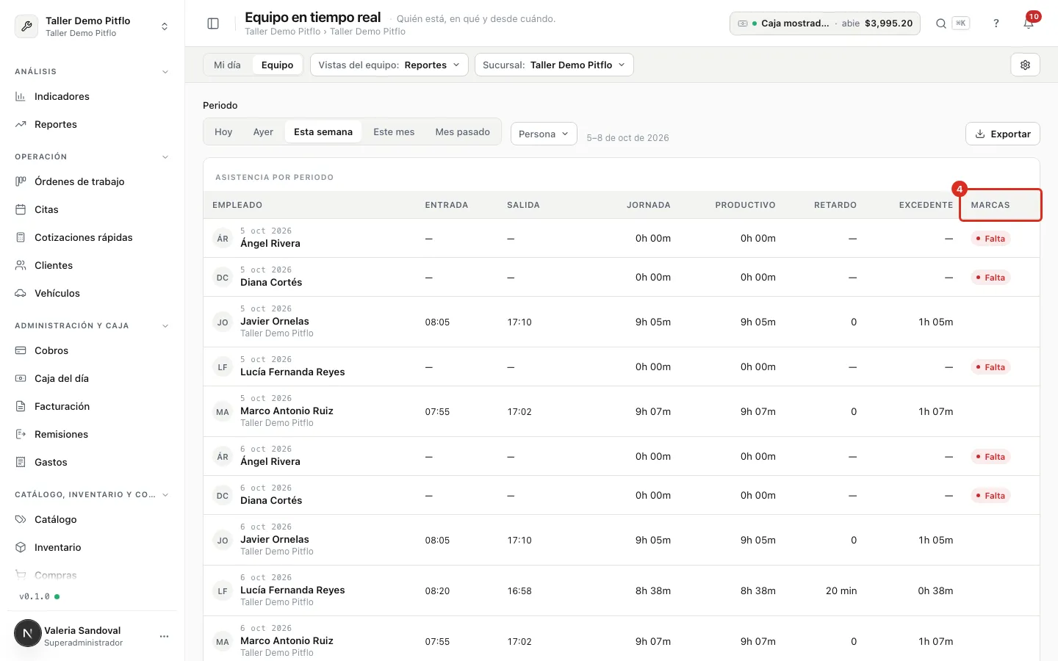This screenshot has height=661, width=1058.
Task: Open the help question mark icon
Action: pos(996,24)
